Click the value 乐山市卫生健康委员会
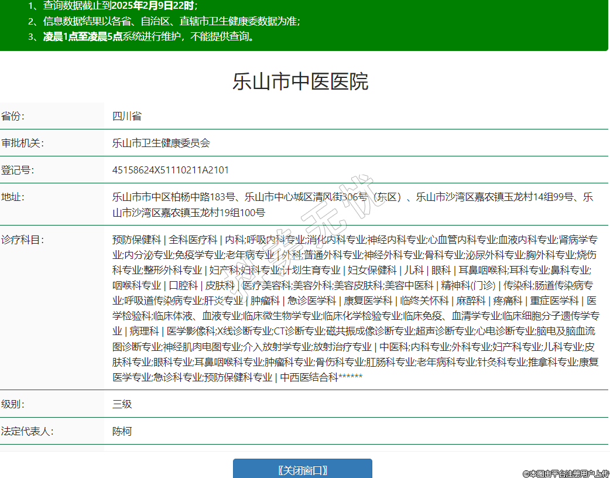 161,143
